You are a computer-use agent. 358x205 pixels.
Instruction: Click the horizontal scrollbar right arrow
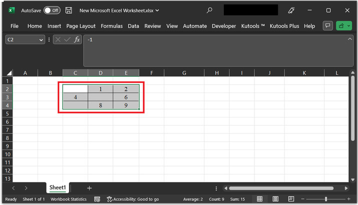tap(346, 188)
